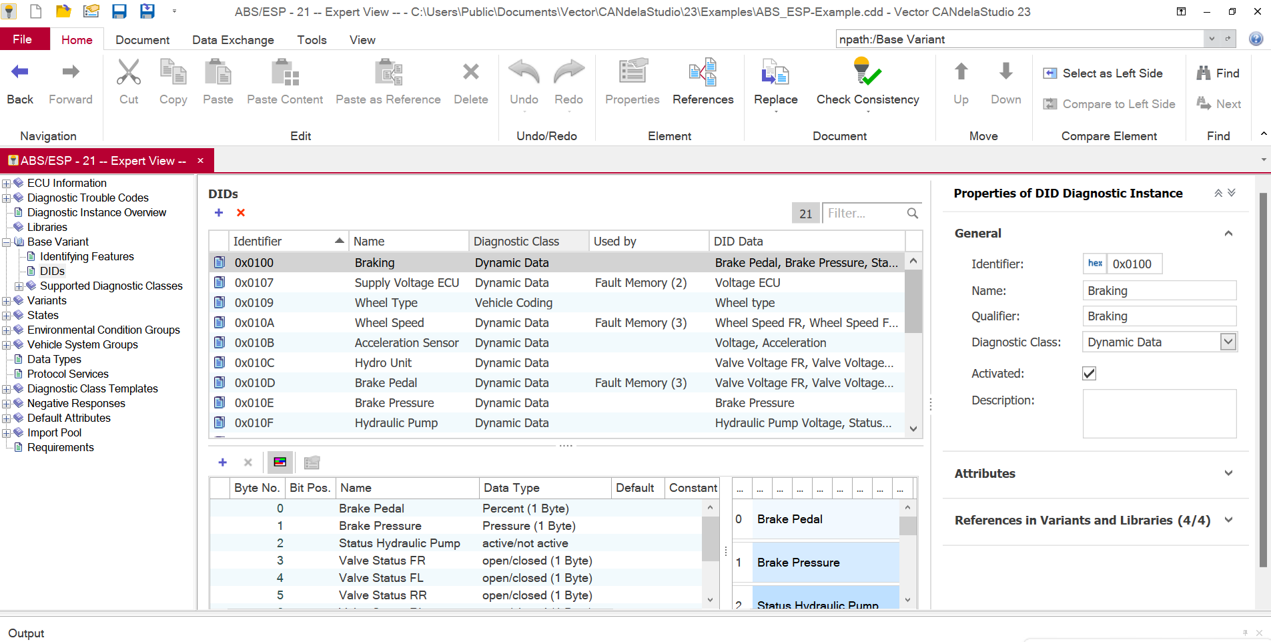Image resolution: width=1271 pixels, height=642 pixels.
Task: Open the Data Exchange ribbon tab
Action: click(233, 40)
